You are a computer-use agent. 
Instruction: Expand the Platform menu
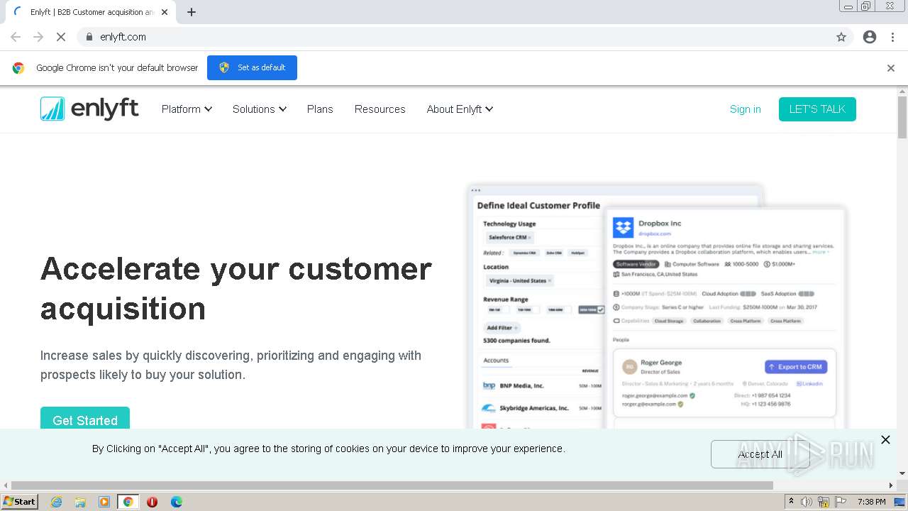pyautogui.click(x=187, y=109)
